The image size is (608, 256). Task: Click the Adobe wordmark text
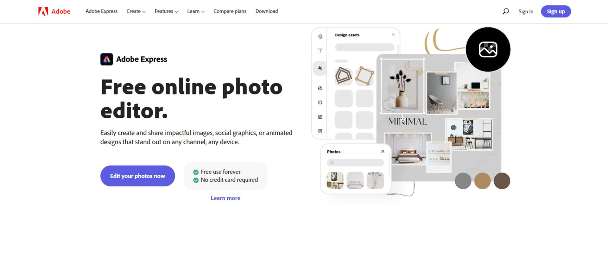61,11
